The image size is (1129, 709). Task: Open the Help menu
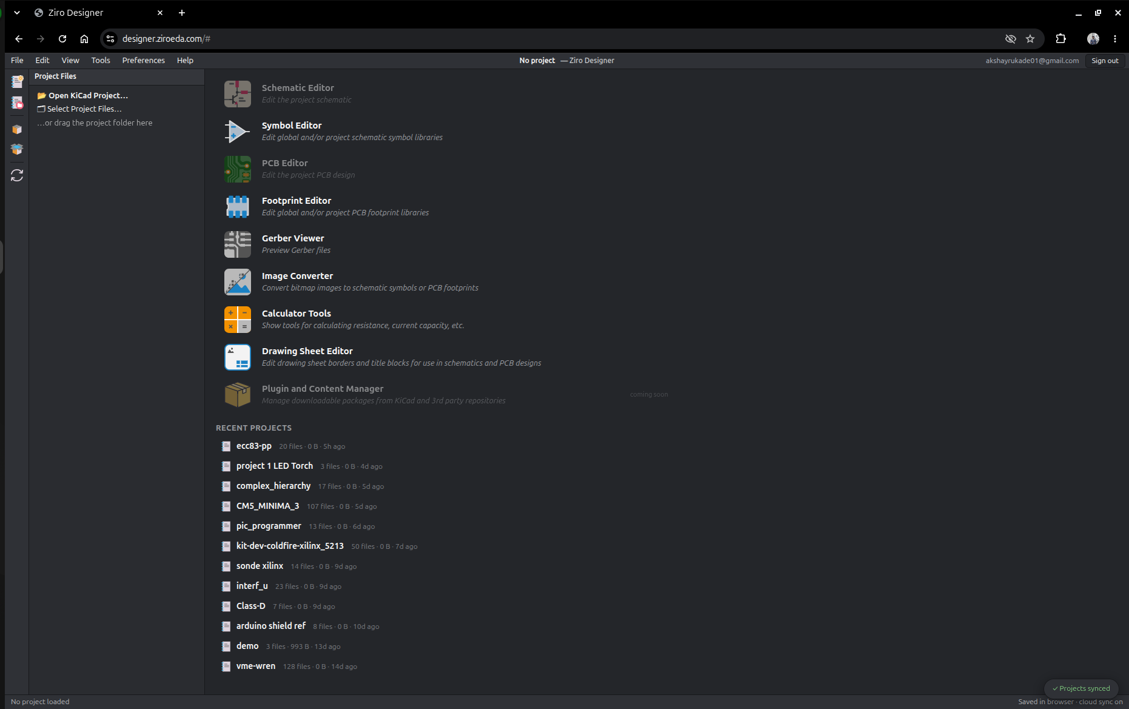185,60
